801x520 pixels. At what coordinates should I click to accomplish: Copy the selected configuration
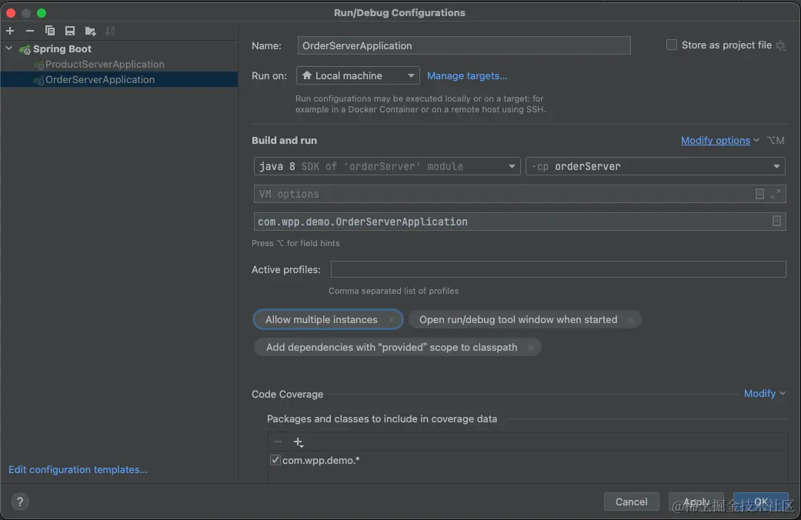(x=50, y=31)
